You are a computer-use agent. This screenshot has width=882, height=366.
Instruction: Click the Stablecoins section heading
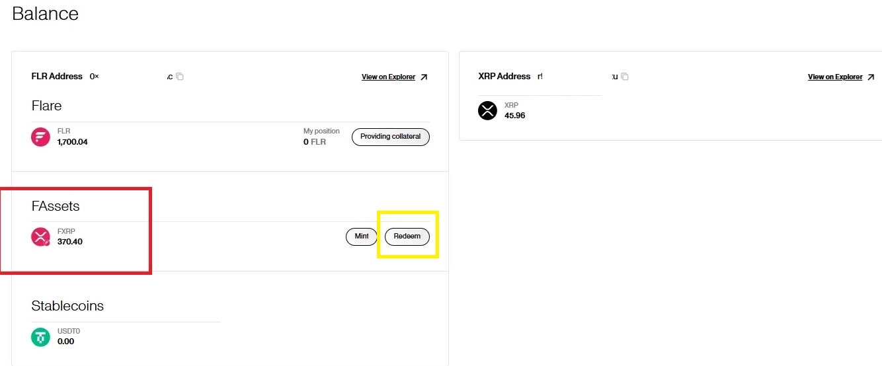(67, 306)
